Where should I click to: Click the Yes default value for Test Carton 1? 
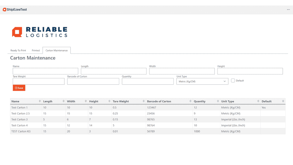(264, 108)
